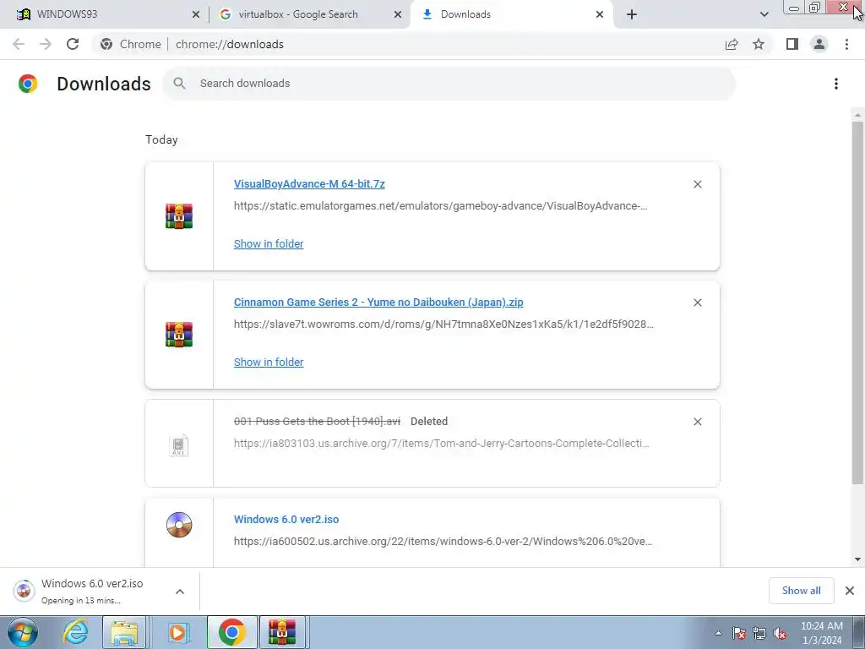Open the Downloads page more-actions menu
This screenshot has width=865, height=649.
click(x=836, y=84)
